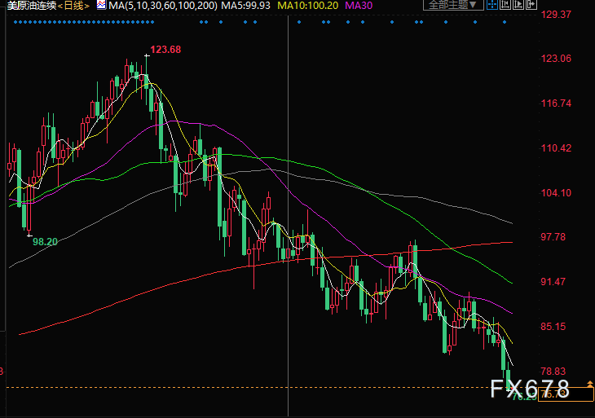Click the interval statistics measurement icon
Image resolution: width=595 pixels, height=418 pixels.
(505, 5)
